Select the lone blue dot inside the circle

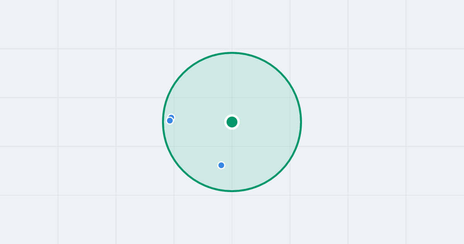pos(221,165)
